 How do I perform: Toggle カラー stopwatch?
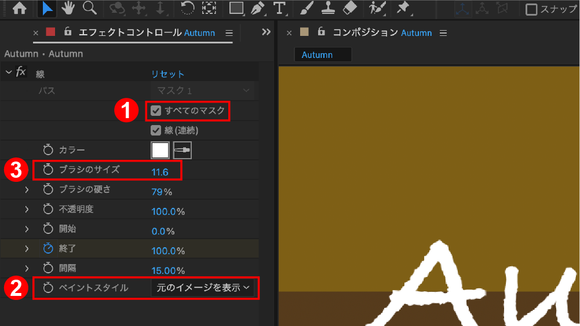click(48, 150)
